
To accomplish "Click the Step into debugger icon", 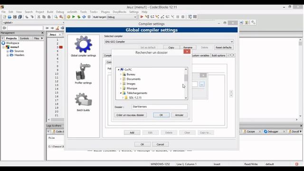I will (157, 17).
